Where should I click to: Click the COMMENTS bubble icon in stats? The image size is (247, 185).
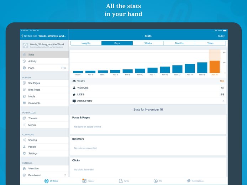[74, 101]
